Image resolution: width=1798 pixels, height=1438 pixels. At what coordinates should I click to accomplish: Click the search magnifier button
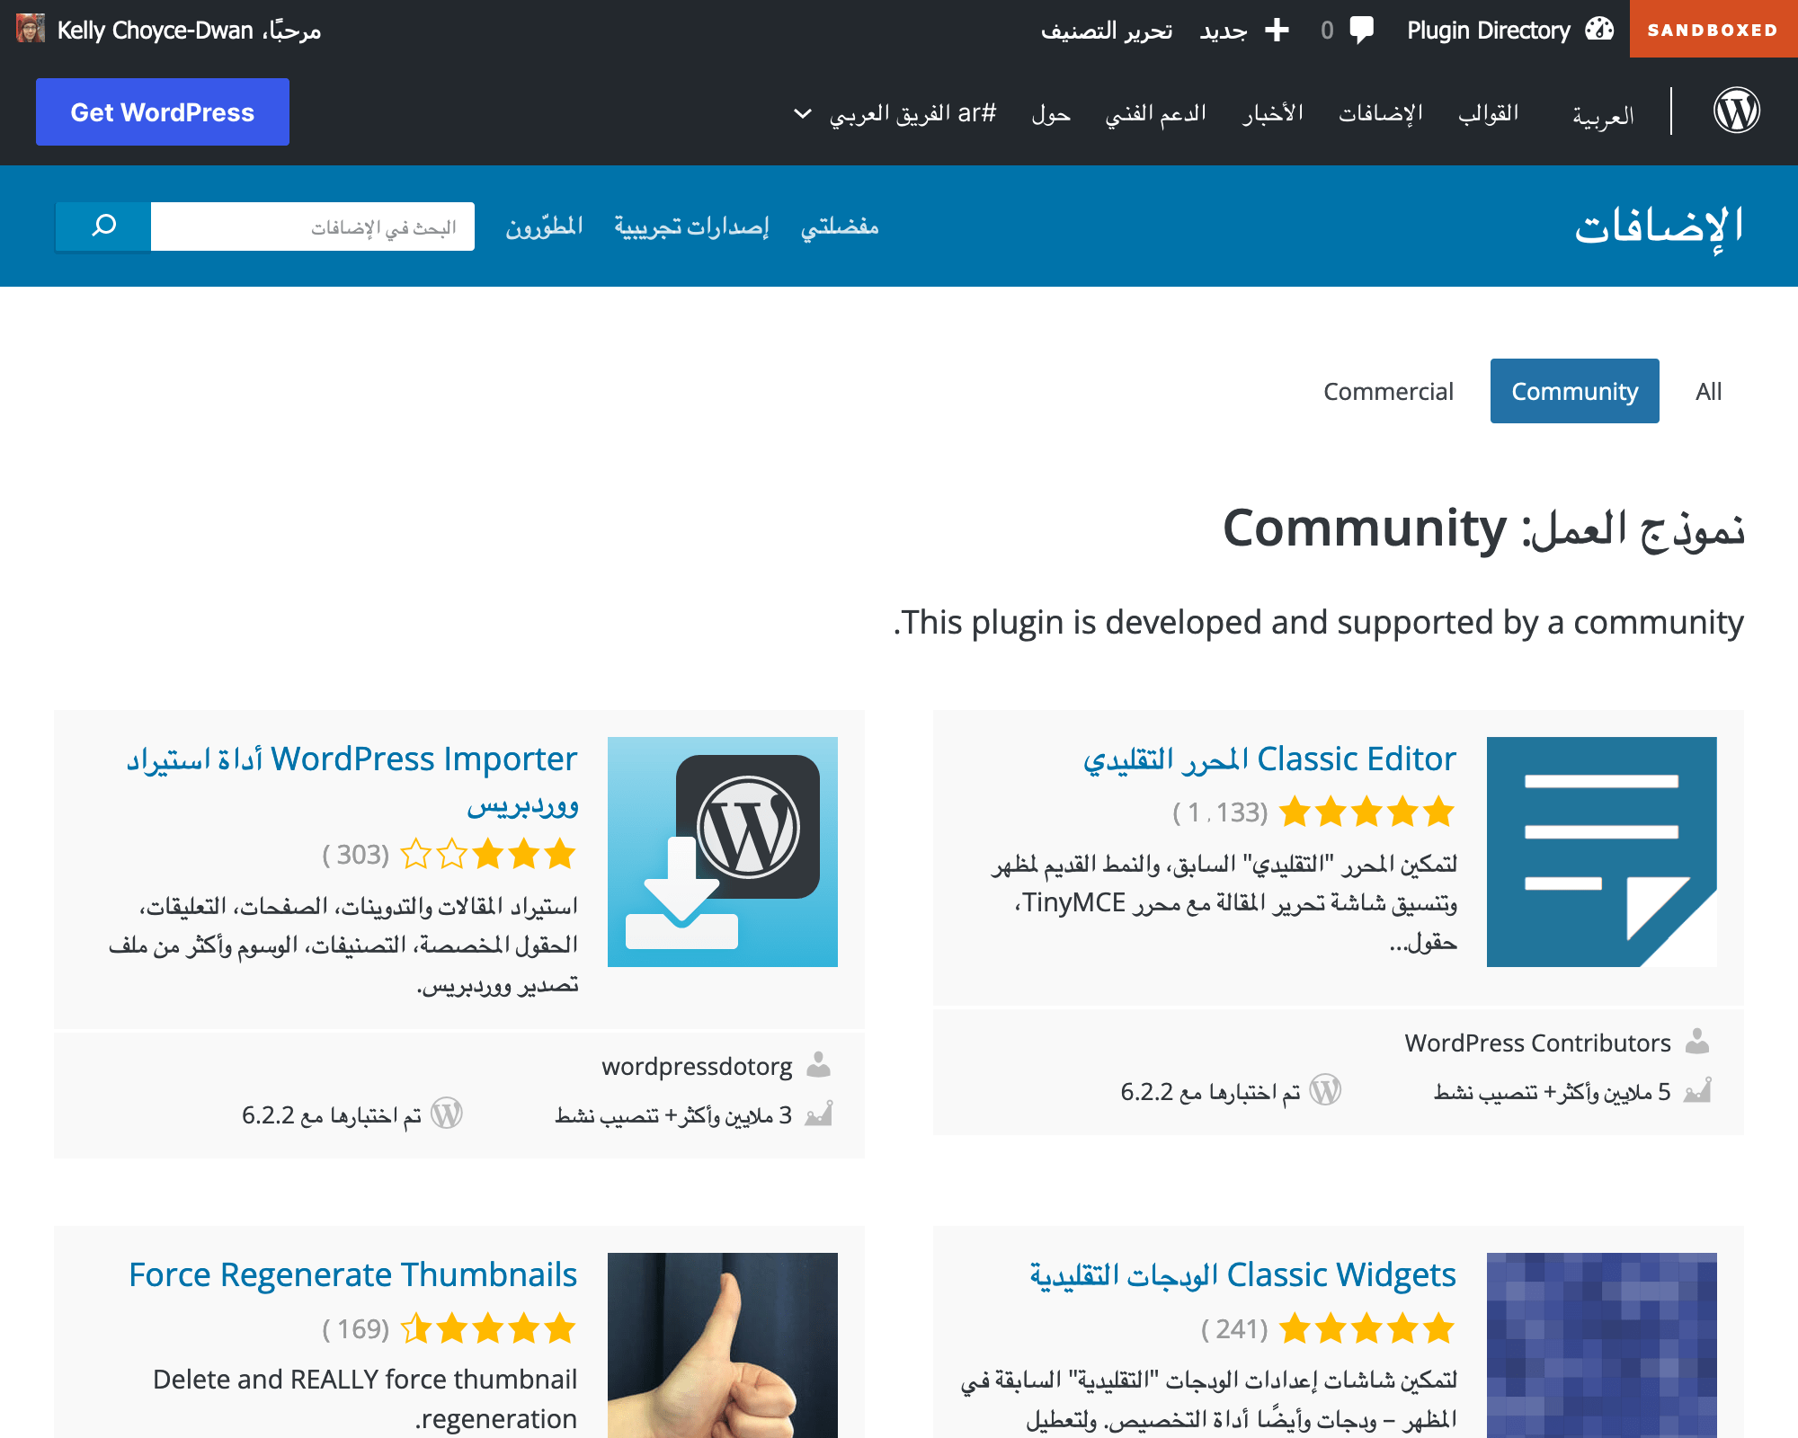[x=103, y=226]
